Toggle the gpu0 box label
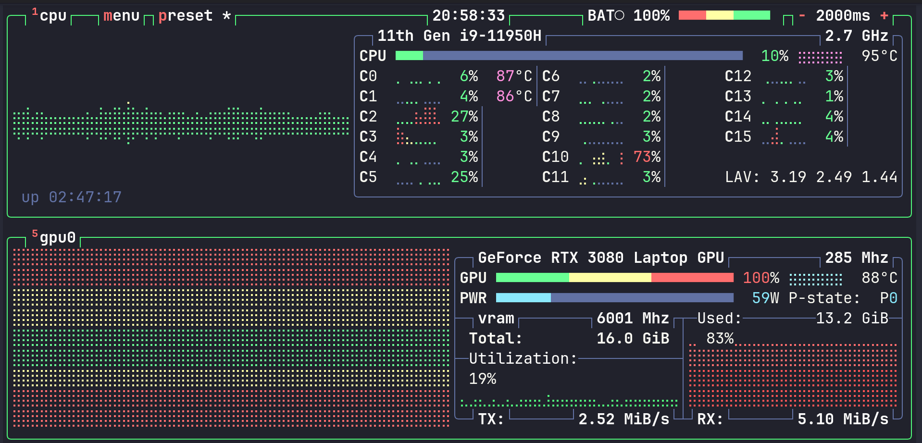Image resolution: width=922 pixels, height=443 pixels. (54, 237)
